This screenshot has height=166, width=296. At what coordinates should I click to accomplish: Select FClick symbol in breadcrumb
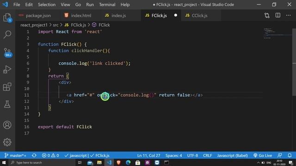pos(101,25)
